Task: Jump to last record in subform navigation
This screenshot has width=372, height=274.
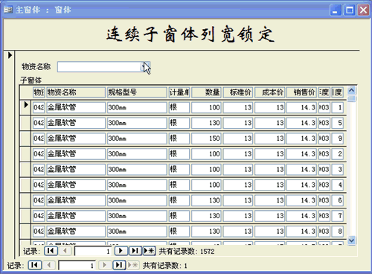Action: tap(135, 251)
